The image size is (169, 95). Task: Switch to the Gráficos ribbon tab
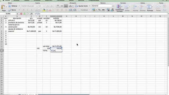point(37,1)
